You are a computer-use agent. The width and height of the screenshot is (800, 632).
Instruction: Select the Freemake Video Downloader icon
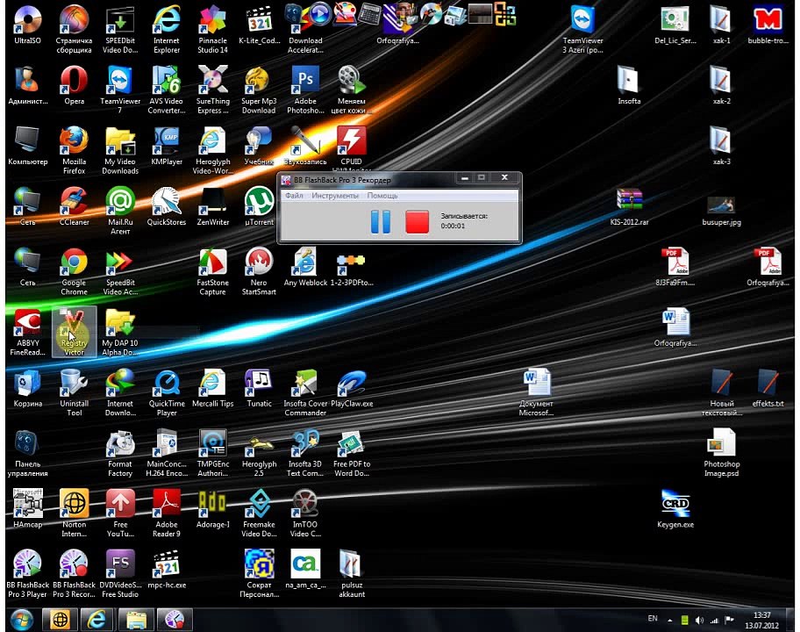click(x=259, y=513)
